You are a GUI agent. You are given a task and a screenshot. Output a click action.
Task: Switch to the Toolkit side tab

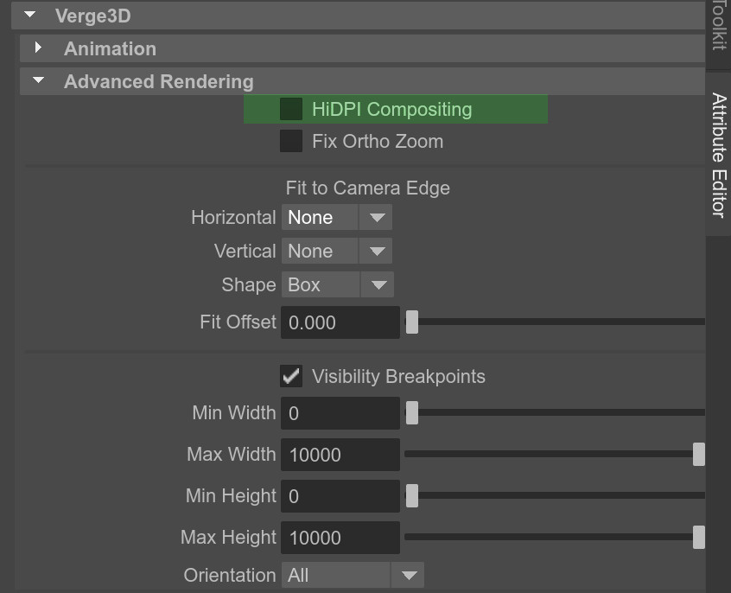tap(718, 34)
